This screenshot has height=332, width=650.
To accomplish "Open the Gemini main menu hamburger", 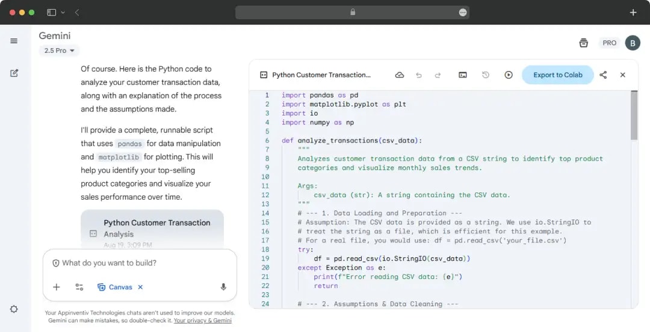I will pyautogui.click(x=14, y=41).
